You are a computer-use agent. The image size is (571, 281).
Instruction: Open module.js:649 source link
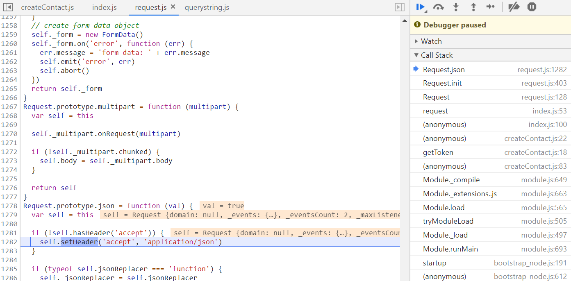544,180
